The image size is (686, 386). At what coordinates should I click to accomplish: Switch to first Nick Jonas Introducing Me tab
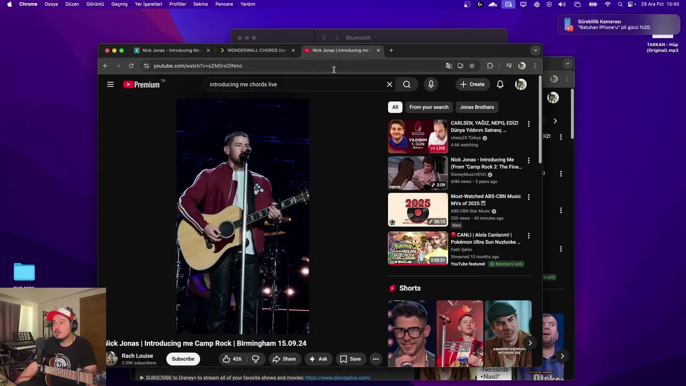coord(170,50)
